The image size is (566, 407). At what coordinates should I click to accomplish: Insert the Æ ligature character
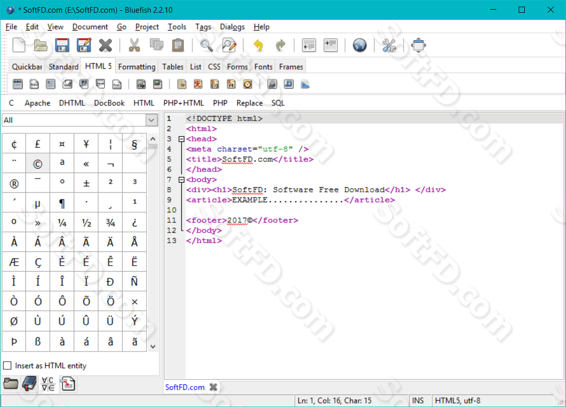[14, 262]
